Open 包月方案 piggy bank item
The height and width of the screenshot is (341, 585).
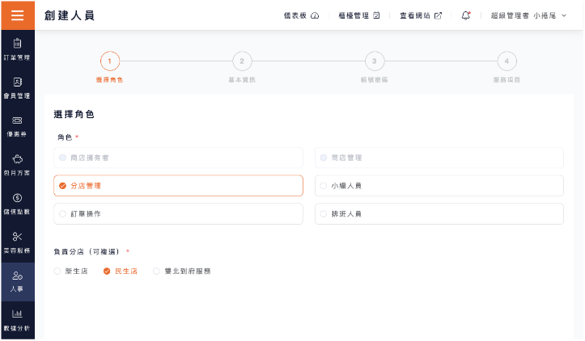click(17, 166)
